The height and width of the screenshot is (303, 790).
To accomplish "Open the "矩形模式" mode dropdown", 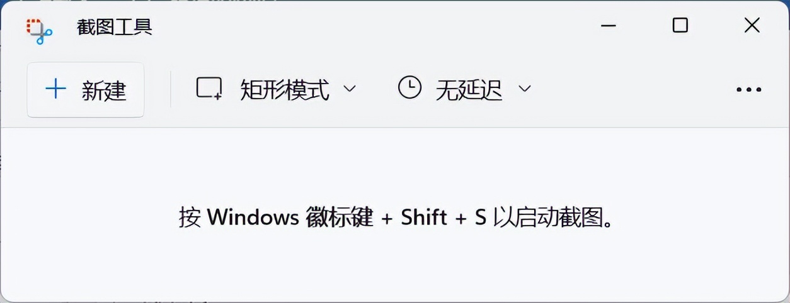I will click(x=285, y=90).
